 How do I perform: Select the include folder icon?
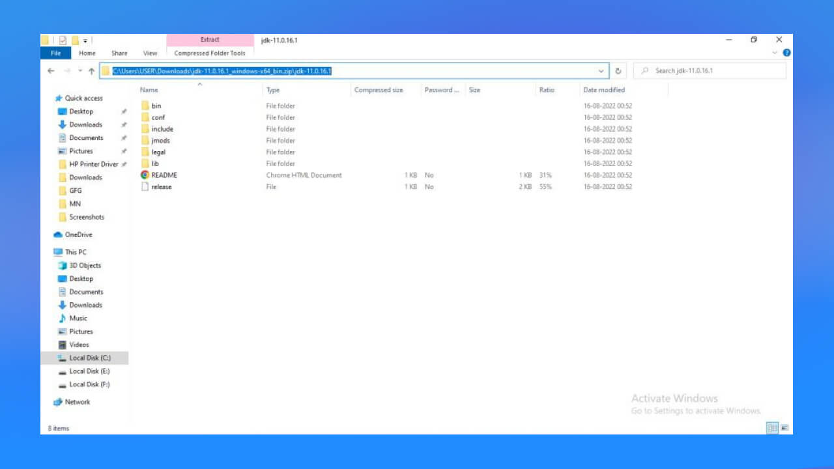pos(145,129)
